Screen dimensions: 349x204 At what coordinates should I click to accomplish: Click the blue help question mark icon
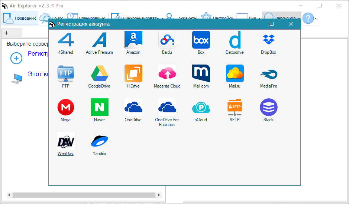308,18
